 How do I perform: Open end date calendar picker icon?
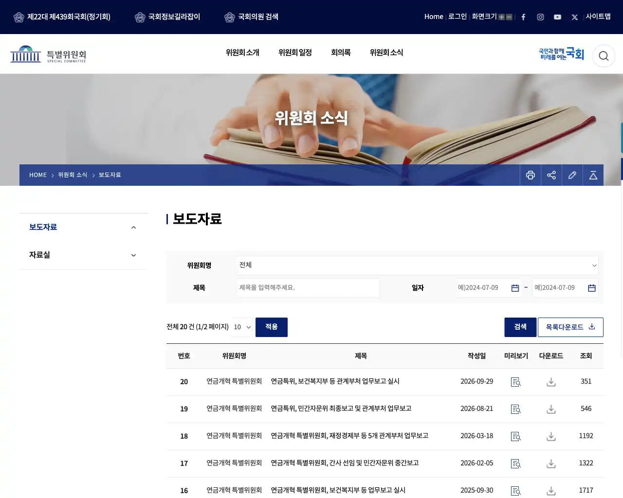pyautogui.click(x=592, y=288)
